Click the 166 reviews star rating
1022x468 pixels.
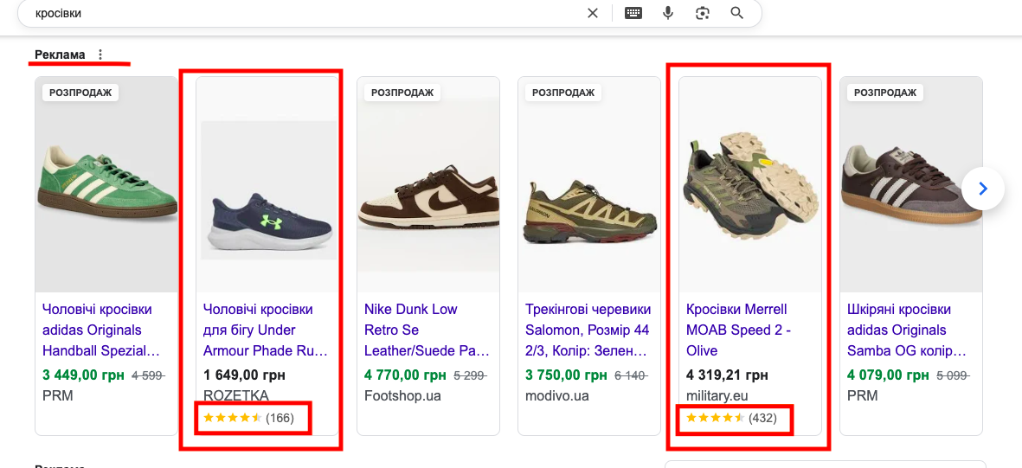coord(248,418)
